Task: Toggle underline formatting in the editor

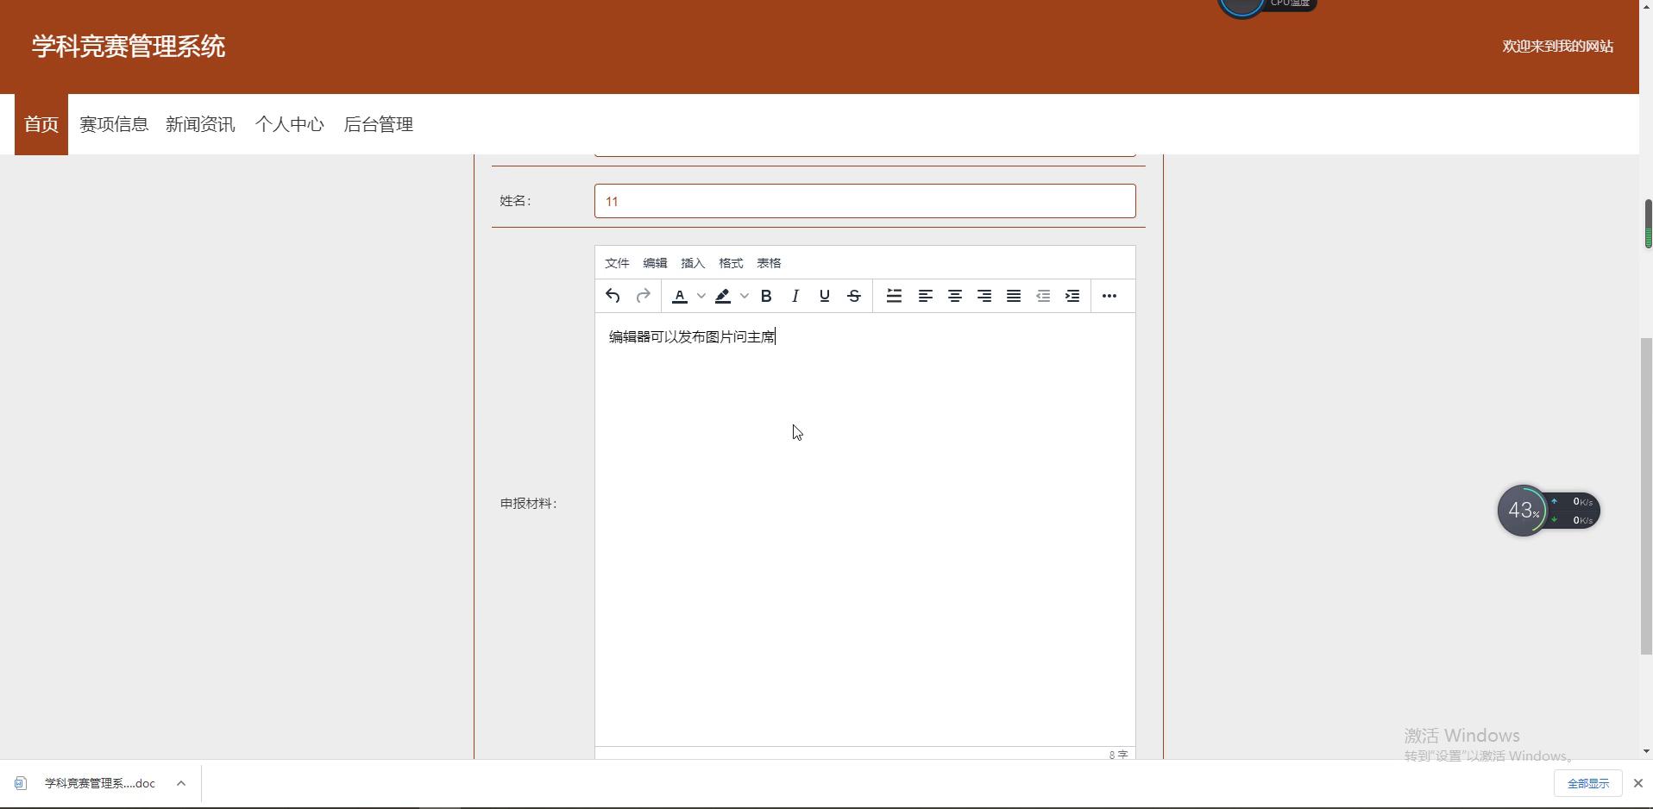Action: (824, 296)
